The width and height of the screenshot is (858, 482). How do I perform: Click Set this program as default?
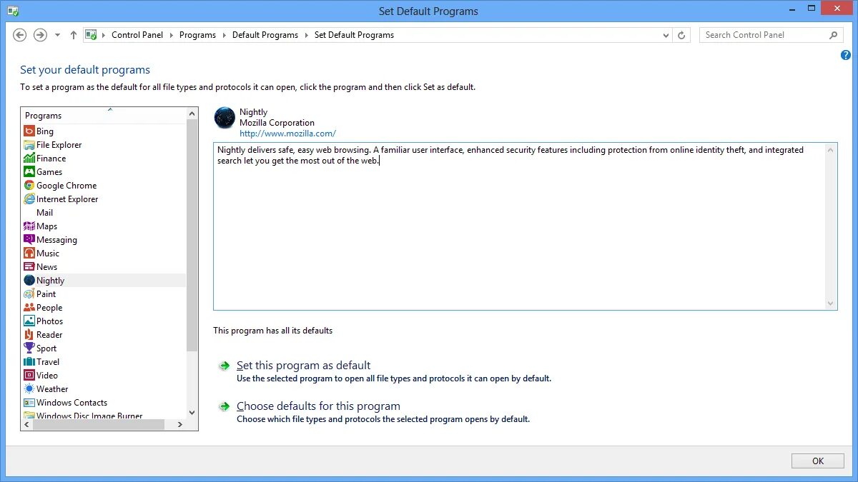click(304, 366)
